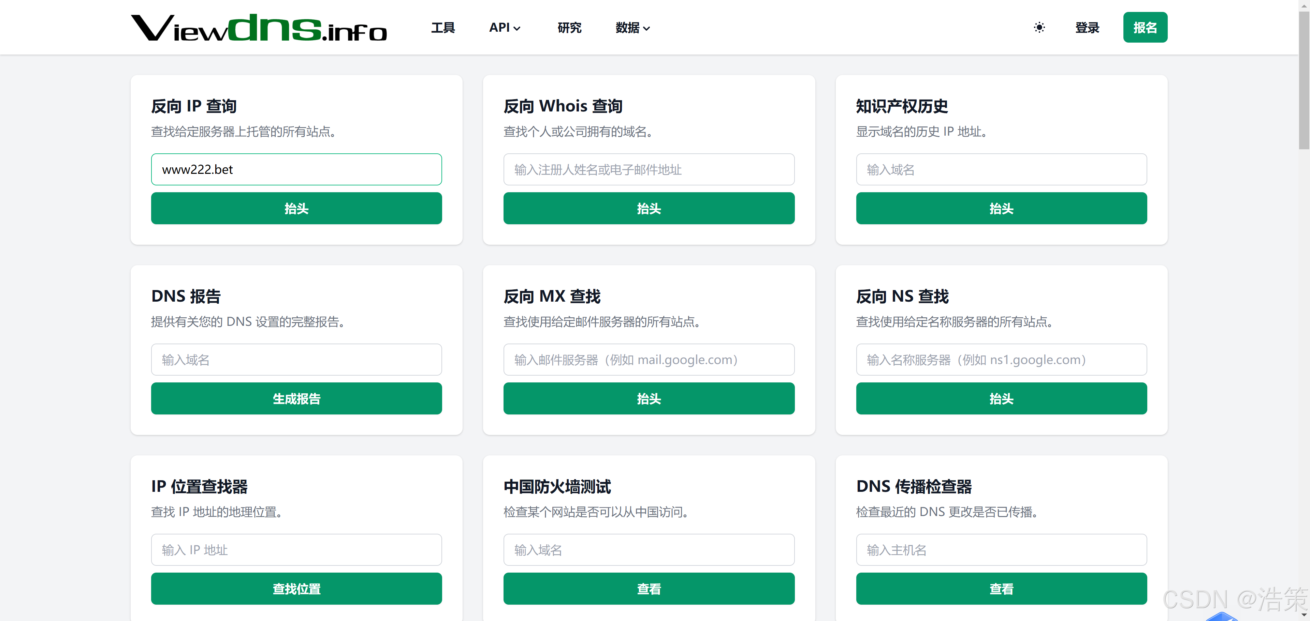Click the 登录 link
This screenshot has height=621, width=1310.
pos(1087,28)
